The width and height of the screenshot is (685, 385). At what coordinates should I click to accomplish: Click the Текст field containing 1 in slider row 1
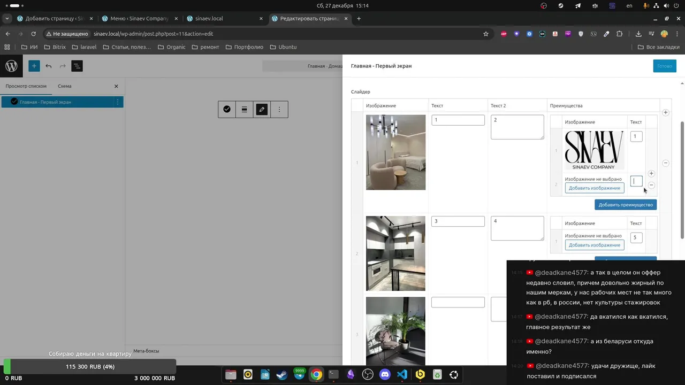pos(458,120)
